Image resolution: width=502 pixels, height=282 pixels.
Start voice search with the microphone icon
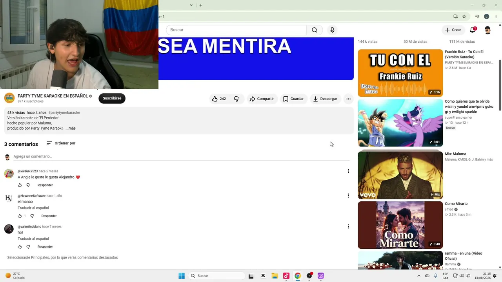pyautogui.click(x=332, y=30)
